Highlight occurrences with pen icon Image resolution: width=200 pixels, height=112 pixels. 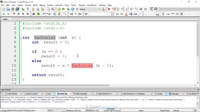pos(126,14)
